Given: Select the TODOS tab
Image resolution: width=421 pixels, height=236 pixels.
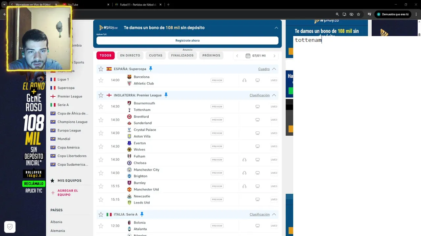Looking at the screenshot, I should (x=106, y=55).
